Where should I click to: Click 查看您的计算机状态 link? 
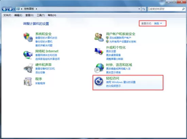click(x=46, y=38)
